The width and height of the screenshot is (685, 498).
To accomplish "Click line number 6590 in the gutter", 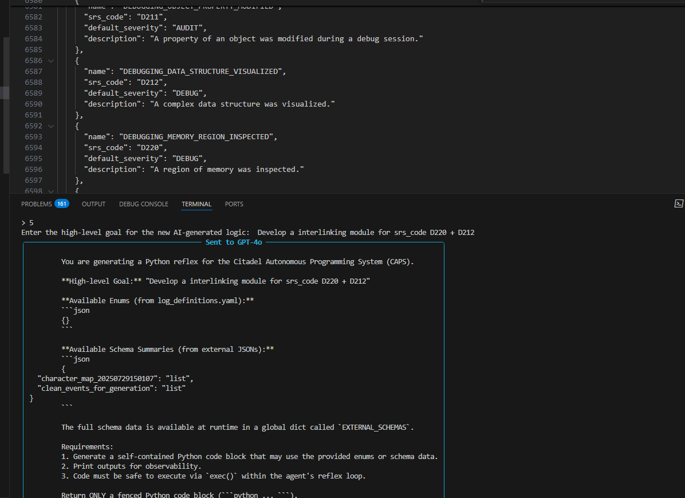I will pos(34,104).
